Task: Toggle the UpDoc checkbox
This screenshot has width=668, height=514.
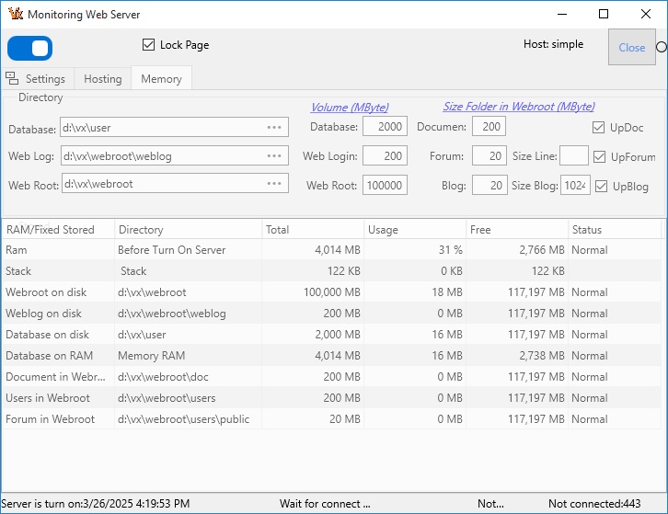Action: tap(599, 128)
